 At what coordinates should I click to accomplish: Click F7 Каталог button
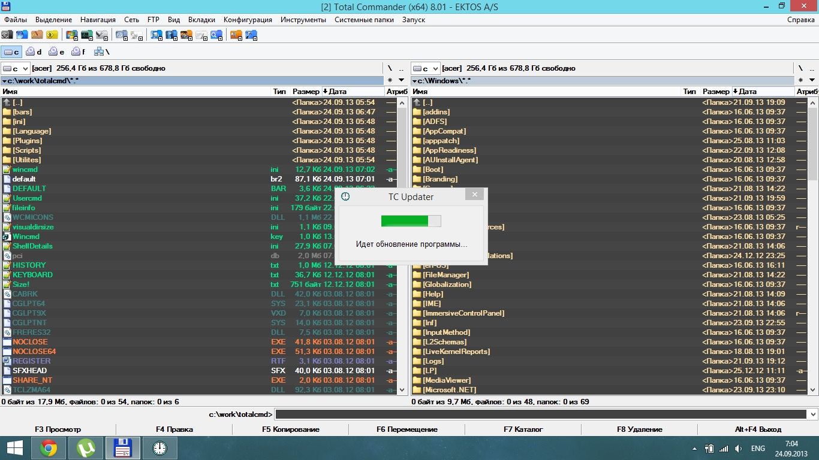pos(523,429)
